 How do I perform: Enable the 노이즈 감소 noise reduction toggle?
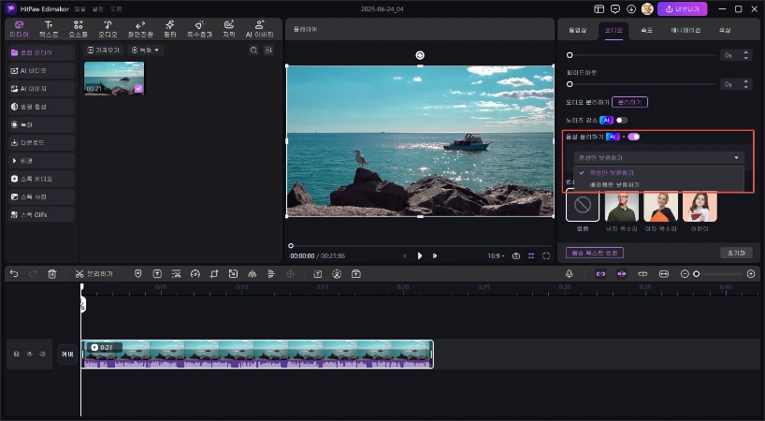[x=622, y=120]
